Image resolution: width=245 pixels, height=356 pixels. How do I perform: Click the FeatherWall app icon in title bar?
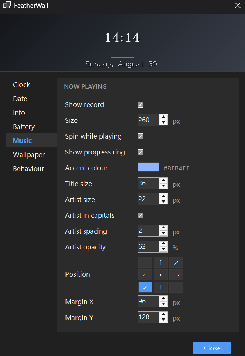7,5
